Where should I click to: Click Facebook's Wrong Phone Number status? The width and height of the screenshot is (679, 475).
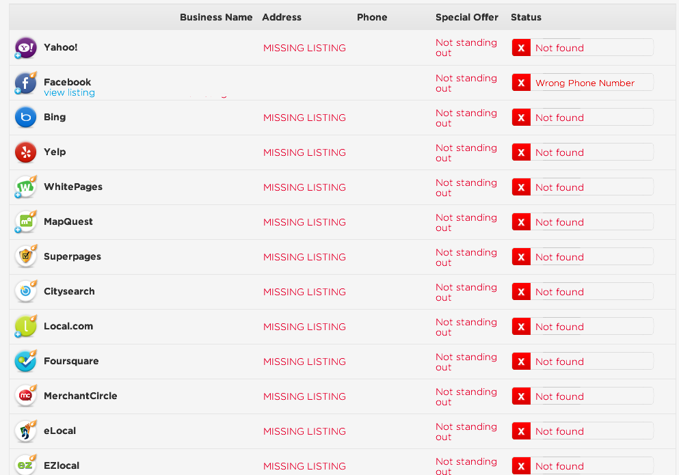pyautogui.click(x=585, y=83)
